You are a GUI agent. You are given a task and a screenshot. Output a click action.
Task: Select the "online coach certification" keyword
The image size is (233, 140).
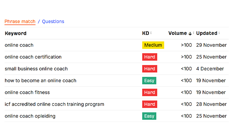[33, 57]
